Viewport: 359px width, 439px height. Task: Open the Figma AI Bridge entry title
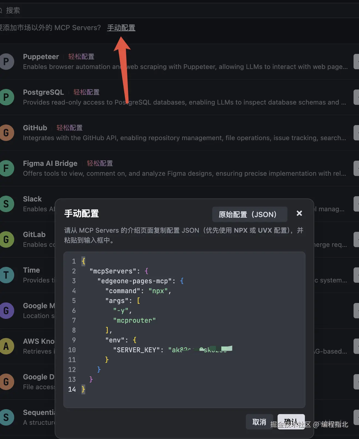(x=50, y=163)
